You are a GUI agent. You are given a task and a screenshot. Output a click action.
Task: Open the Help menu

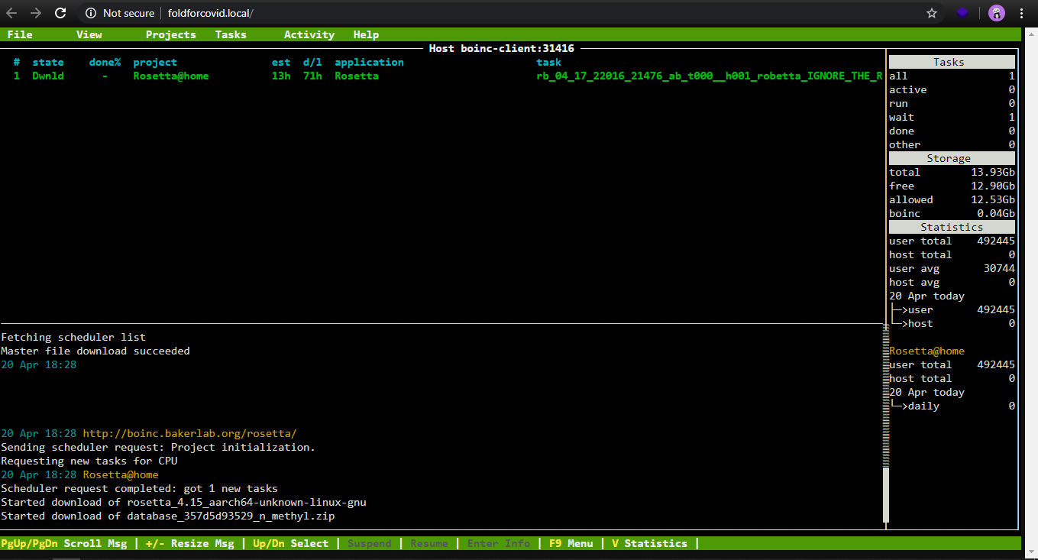tap(366, 34)
